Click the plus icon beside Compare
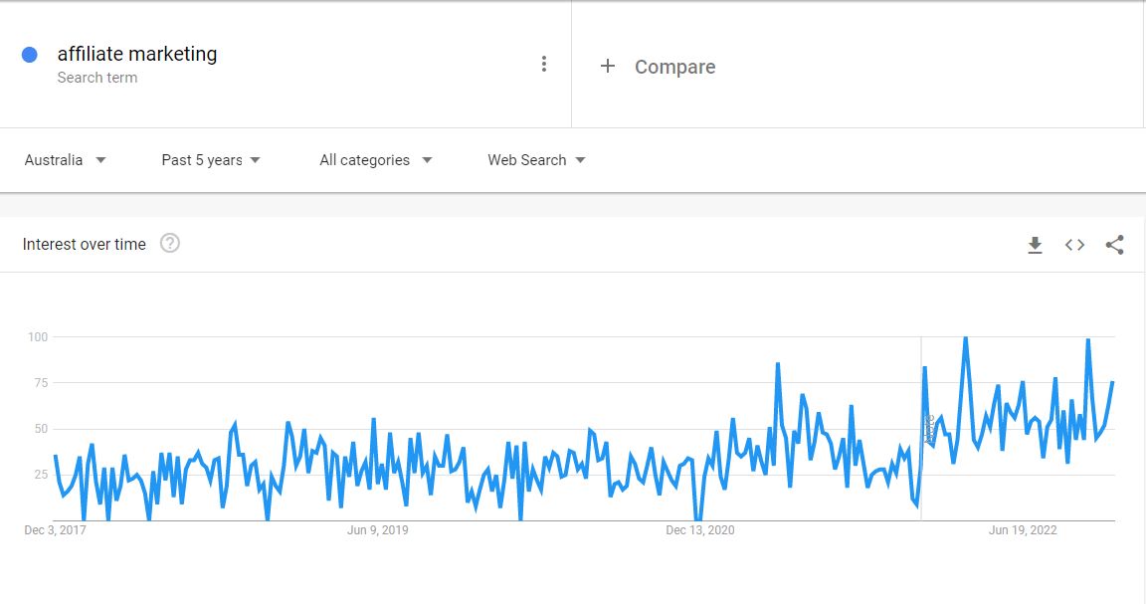The height and width of the screenshot is (604, 1146). [x=608, y=66]
